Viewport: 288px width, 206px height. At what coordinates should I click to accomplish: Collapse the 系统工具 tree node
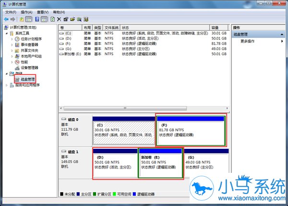(x=7, y=34)
